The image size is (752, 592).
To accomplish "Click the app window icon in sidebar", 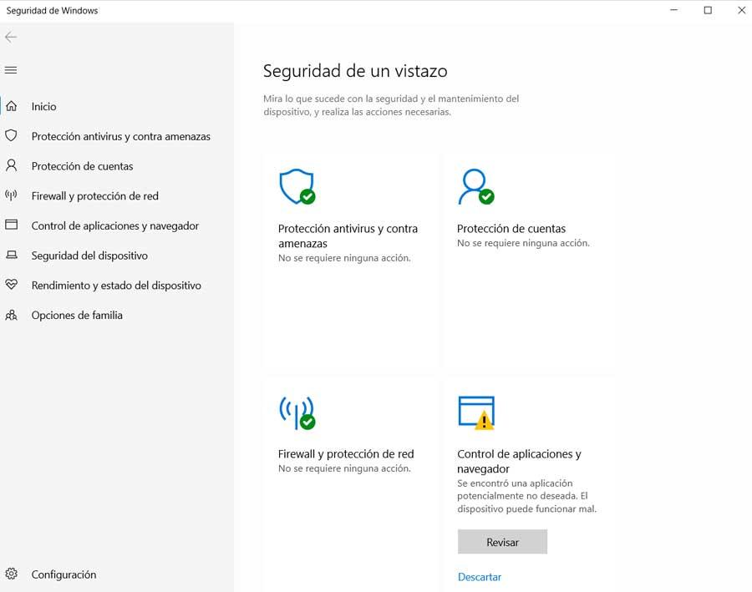I will (11, 225).
